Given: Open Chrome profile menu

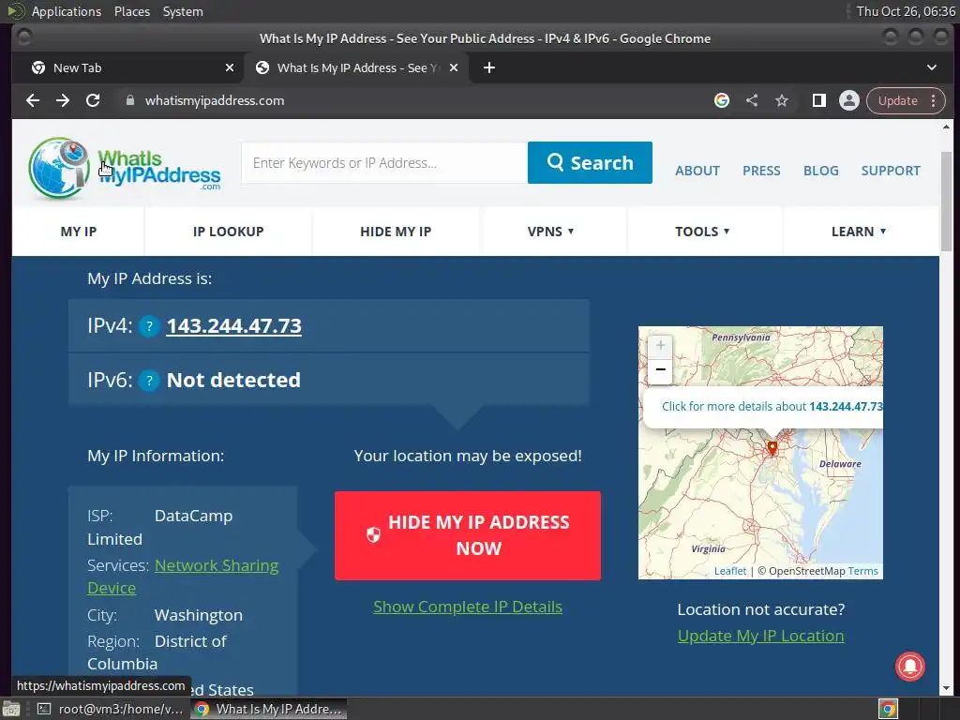Looking at the screenshot, I should coord(848,100).
